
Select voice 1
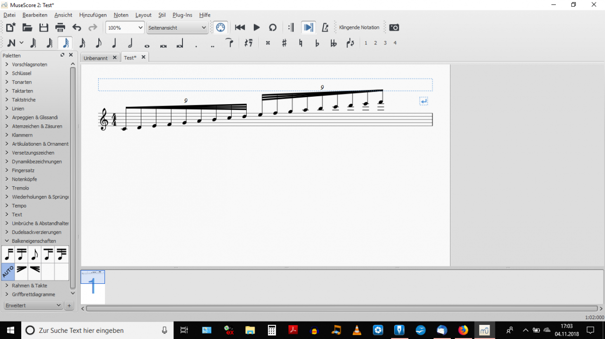coord(366,43)
